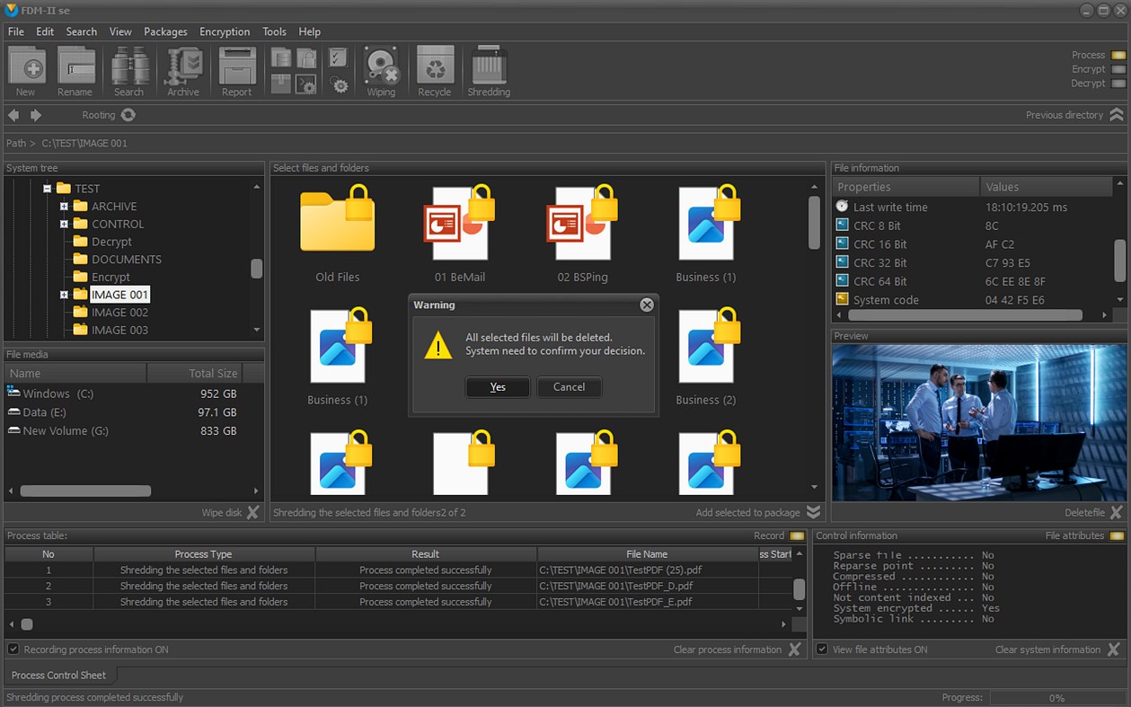Collapse the TEST folder node

coord(48,188)
